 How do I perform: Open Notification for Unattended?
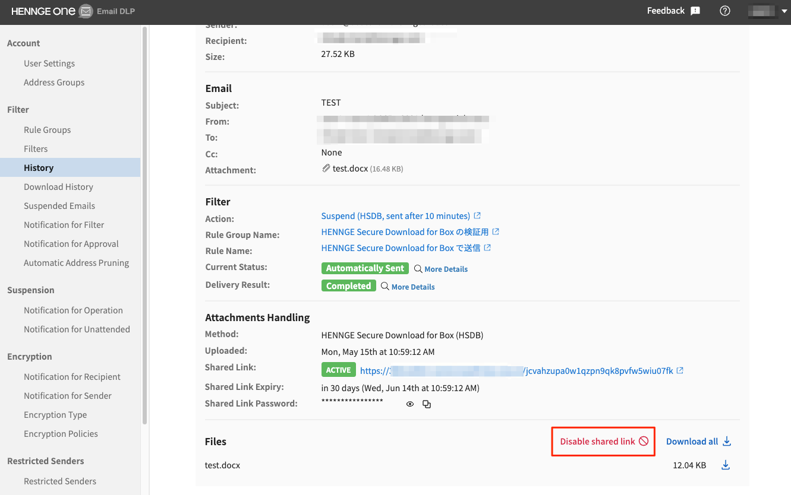77,329
